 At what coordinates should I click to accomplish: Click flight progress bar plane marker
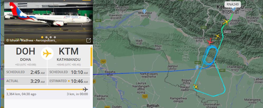coord(85,89)
